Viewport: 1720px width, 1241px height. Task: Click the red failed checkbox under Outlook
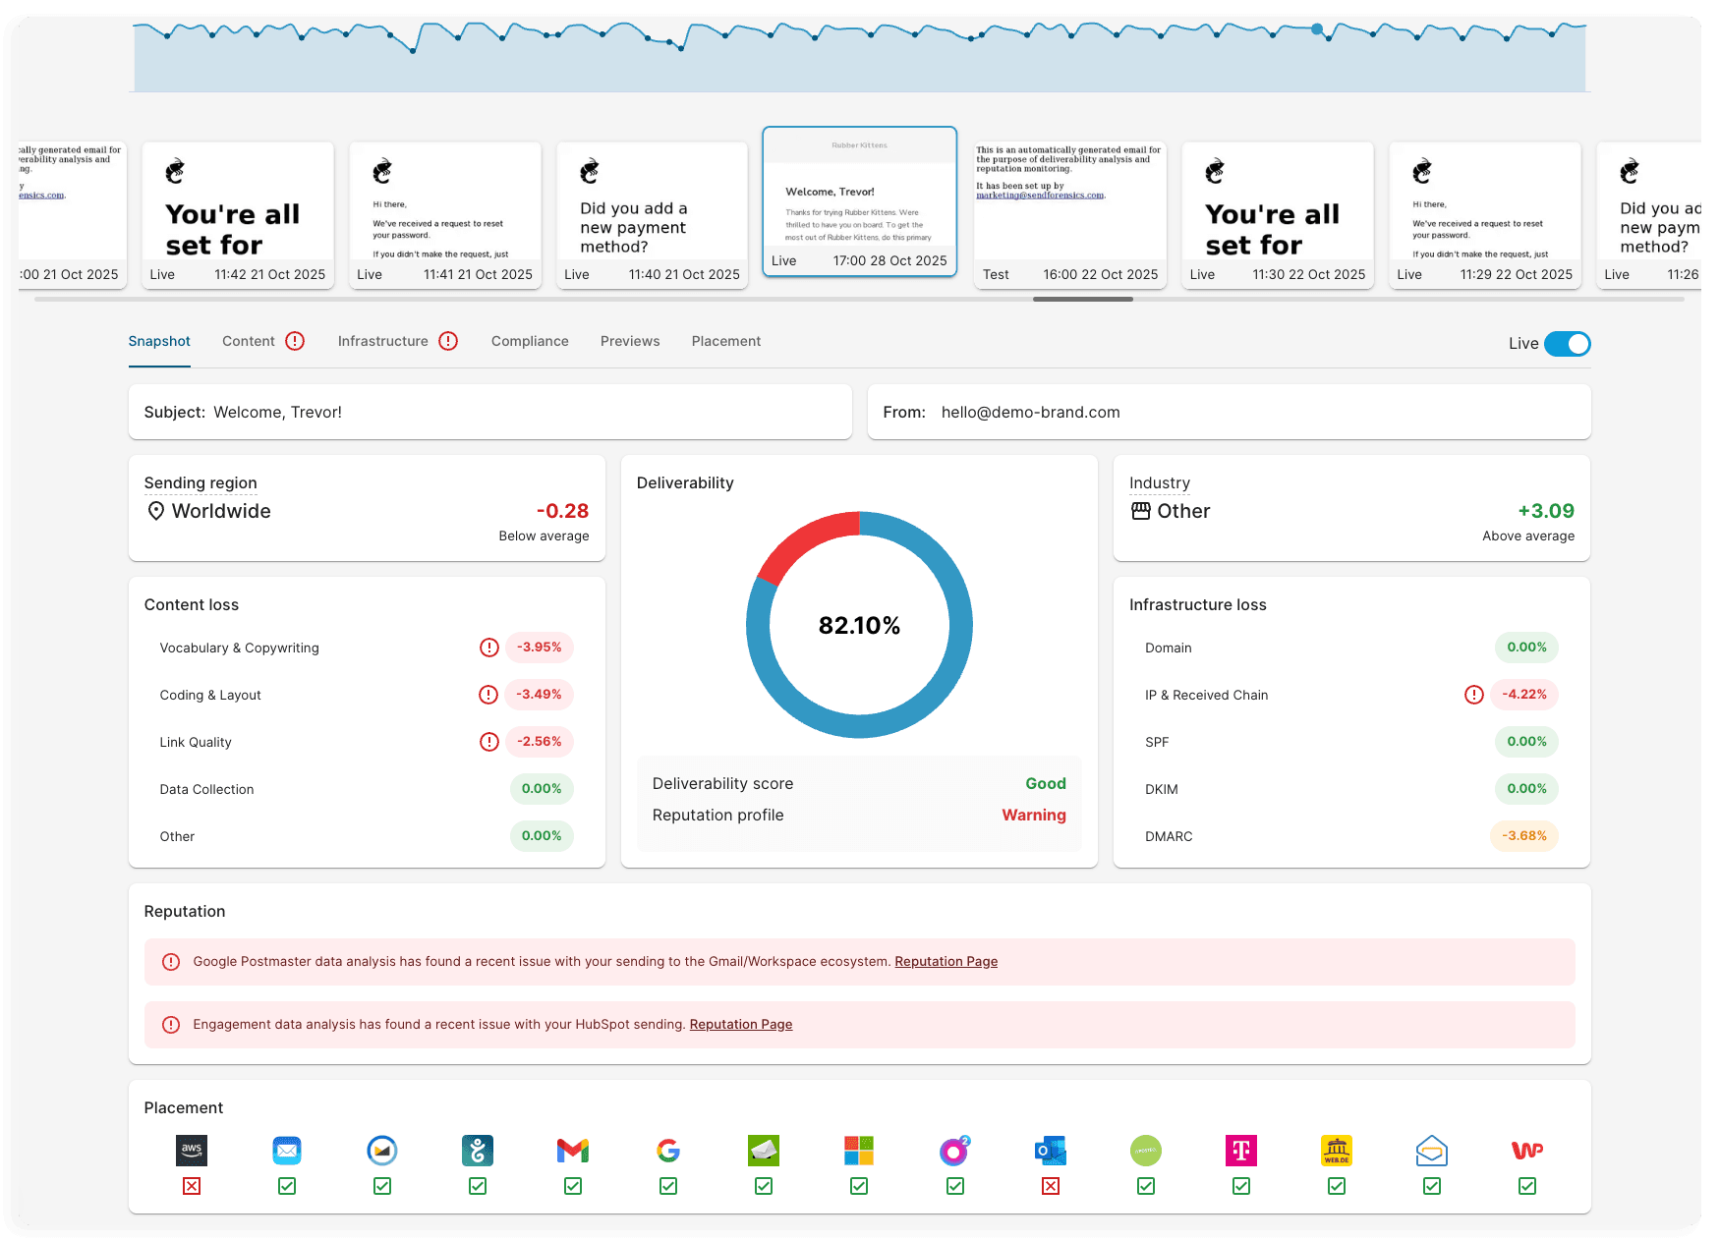(1050, 1186)
